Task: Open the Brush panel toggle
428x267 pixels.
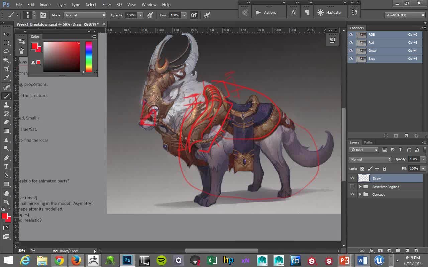Action: click(x=43, y=15)
